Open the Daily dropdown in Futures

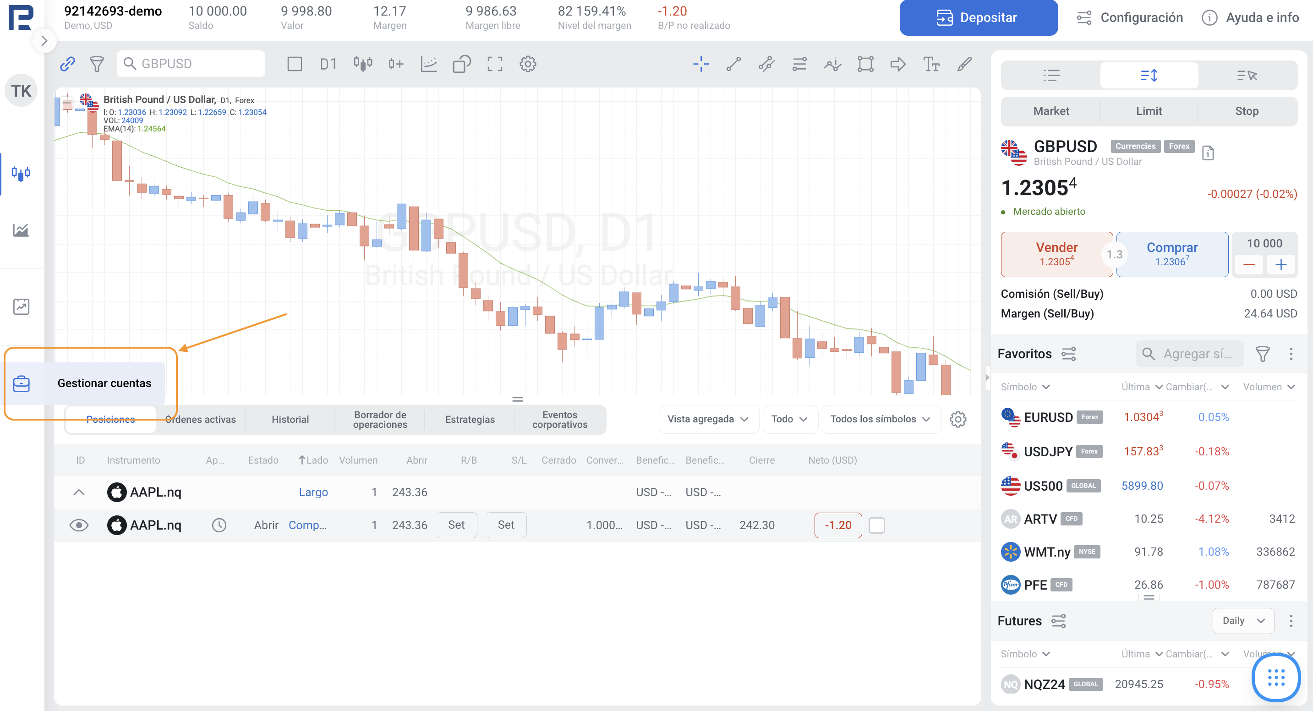[1242, 620]
